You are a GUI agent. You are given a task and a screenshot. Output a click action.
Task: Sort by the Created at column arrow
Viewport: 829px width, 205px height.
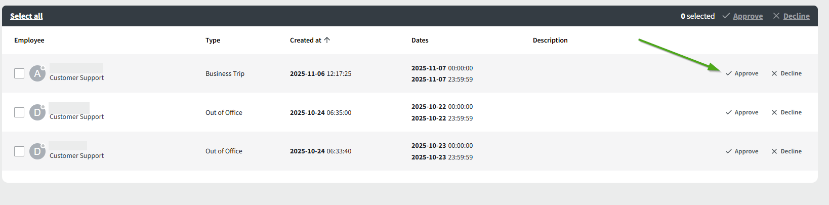(x=327, y=40)
